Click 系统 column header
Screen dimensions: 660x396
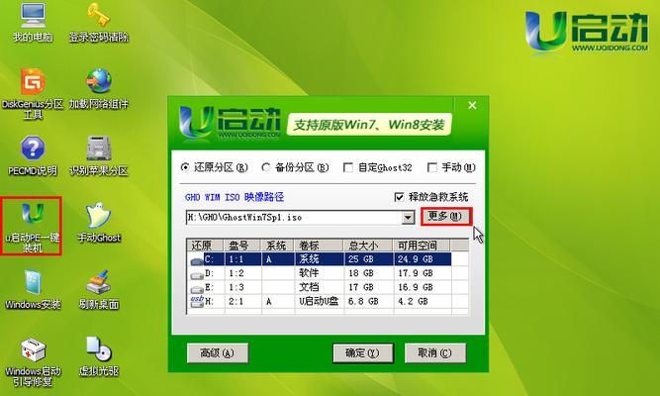click(278, 246)
